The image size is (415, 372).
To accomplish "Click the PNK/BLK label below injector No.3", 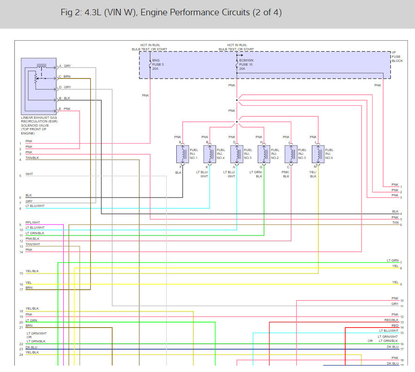I will point(285,174).
